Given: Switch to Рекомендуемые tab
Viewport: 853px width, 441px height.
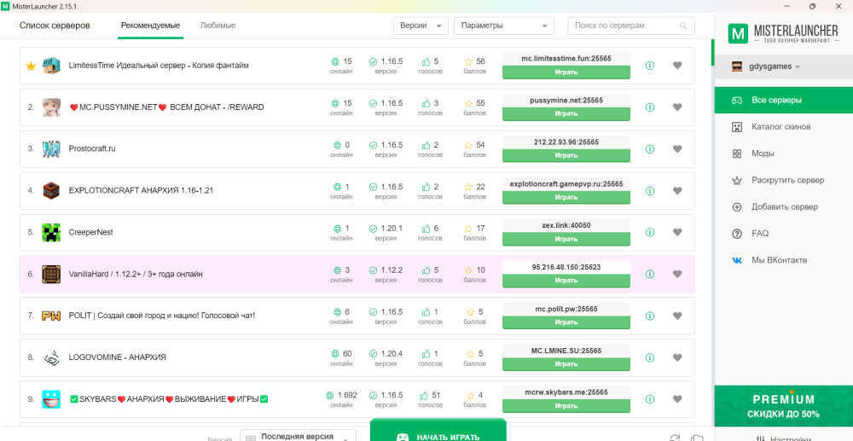Looking at the screenshot, I should 151,26.
